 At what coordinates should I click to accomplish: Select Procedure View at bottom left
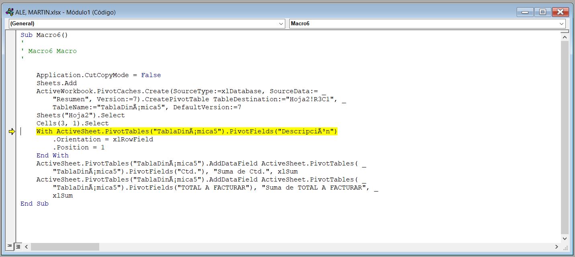pos(9,247)
